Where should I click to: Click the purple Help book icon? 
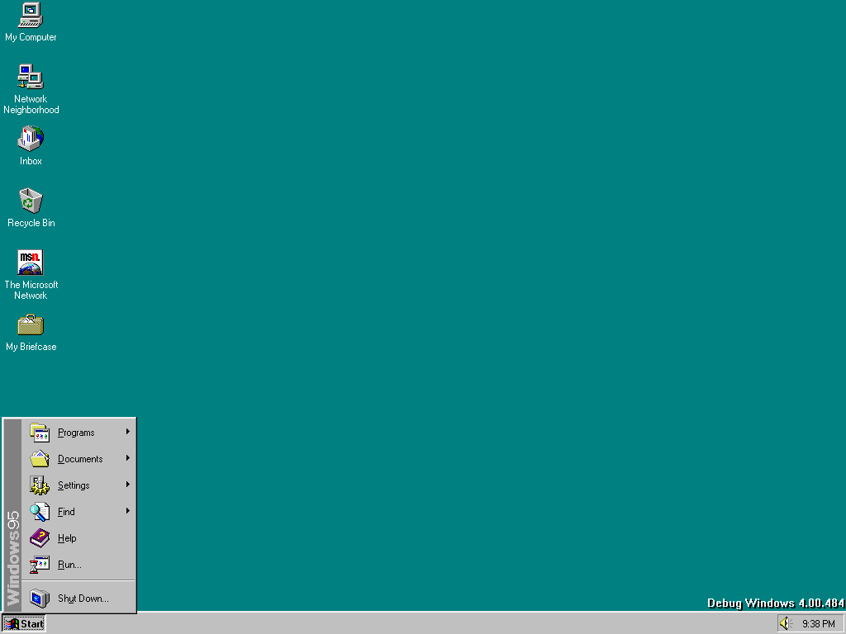(x=40, y=538)
